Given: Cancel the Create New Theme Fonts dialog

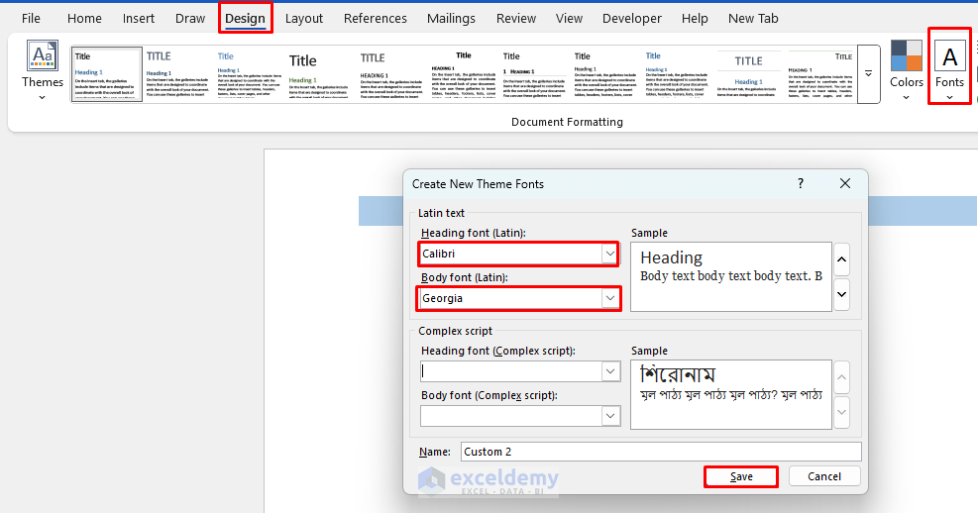Looking at the screenshot, I should point(824,476).
